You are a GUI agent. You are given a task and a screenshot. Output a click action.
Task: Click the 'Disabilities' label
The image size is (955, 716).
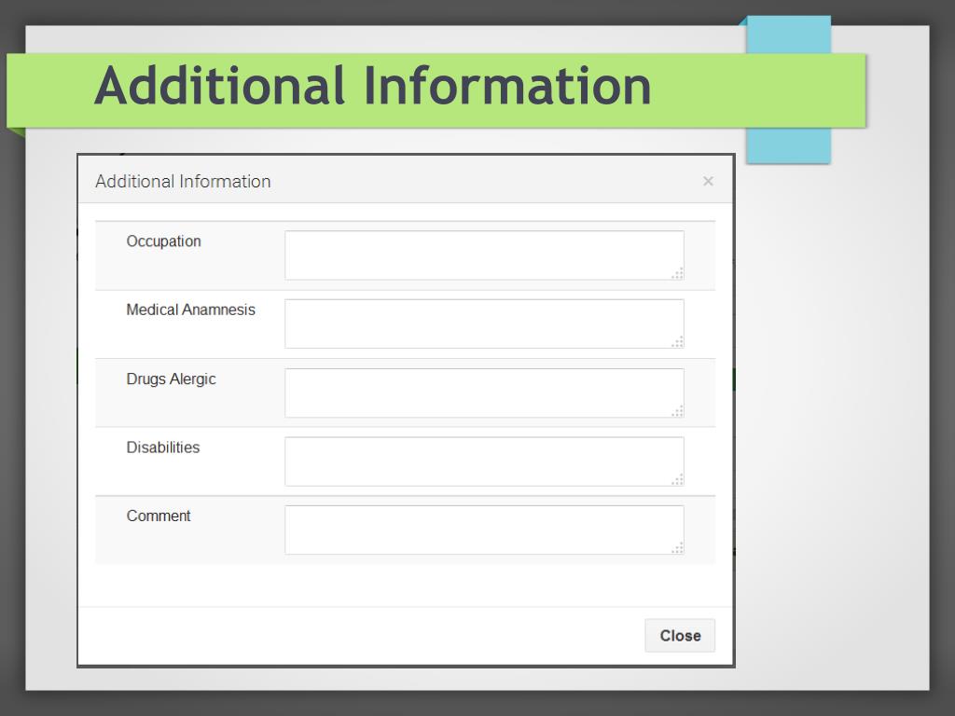[162, 447]
